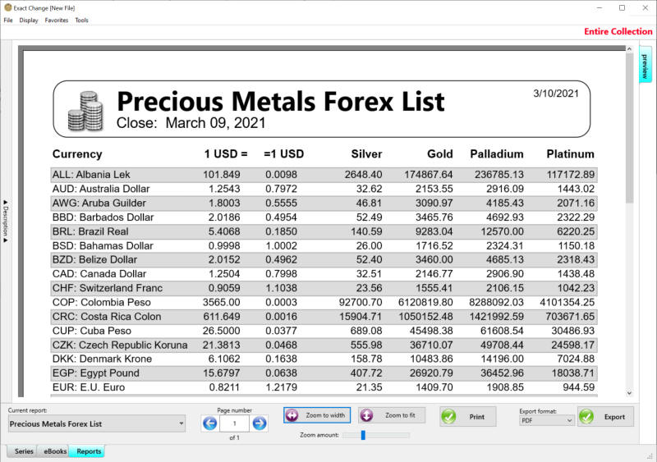
Task: Open the Tools menu
Action: point(82,20)
